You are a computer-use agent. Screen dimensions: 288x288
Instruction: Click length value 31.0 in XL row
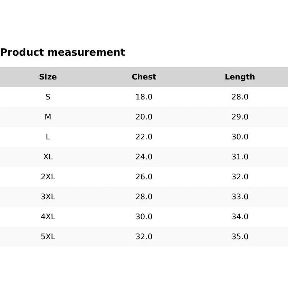click(240, 157)
